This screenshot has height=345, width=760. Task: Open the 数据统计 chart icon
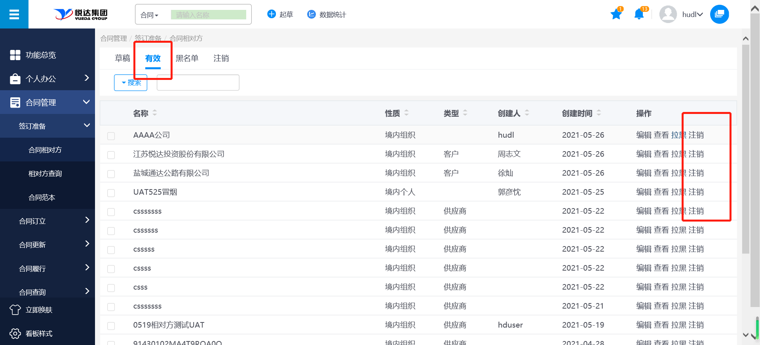coord(312,14)
